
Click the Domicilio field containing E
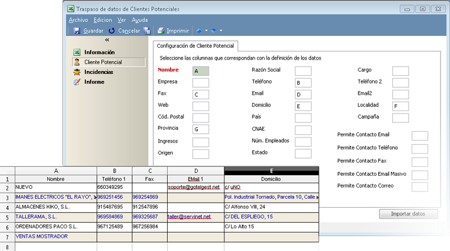[x=303, y=106]
